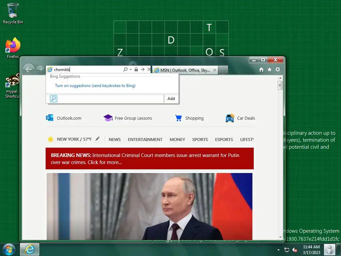
Task: Open the Putin news photo story
Action: pos(150,207)
